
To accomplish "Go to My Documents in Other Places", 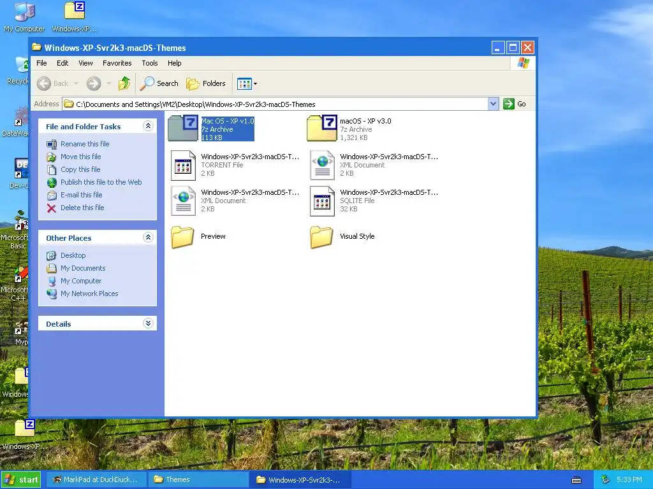I will pos(83,268).
